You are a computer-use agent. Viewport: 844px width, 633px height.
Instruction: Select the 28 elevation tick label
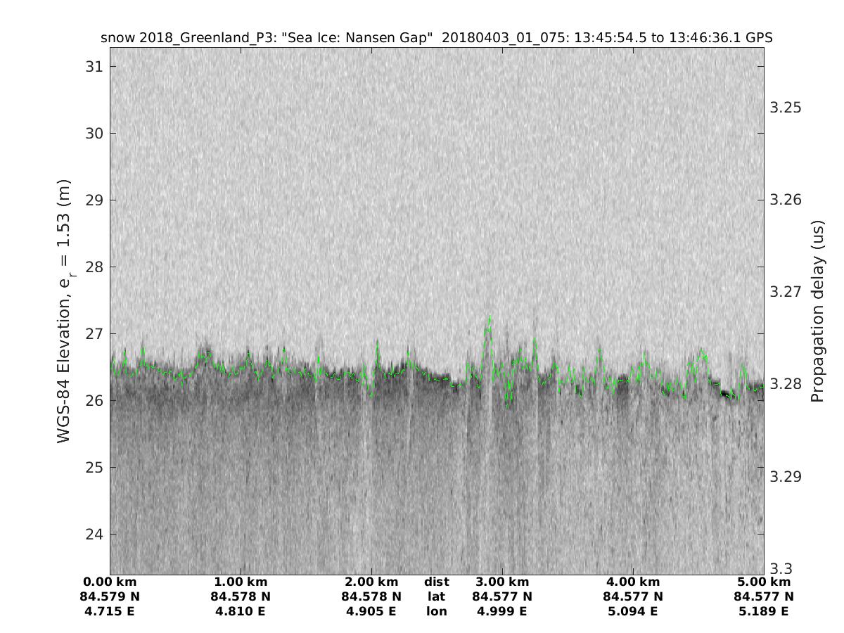tap(94, 267)
